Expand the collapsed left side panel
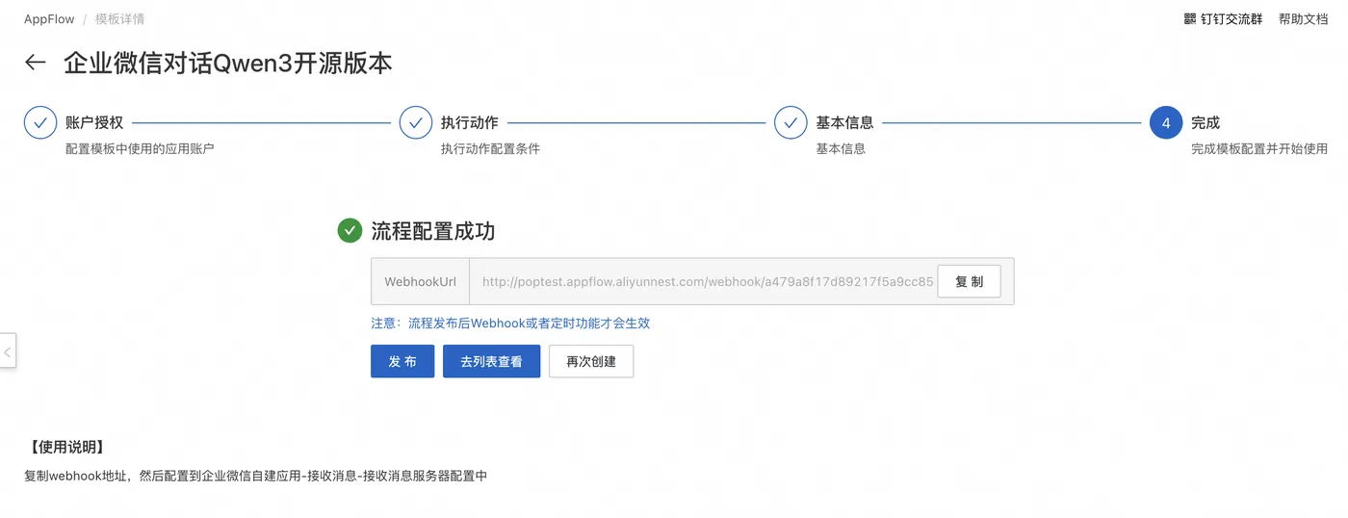 8,351
